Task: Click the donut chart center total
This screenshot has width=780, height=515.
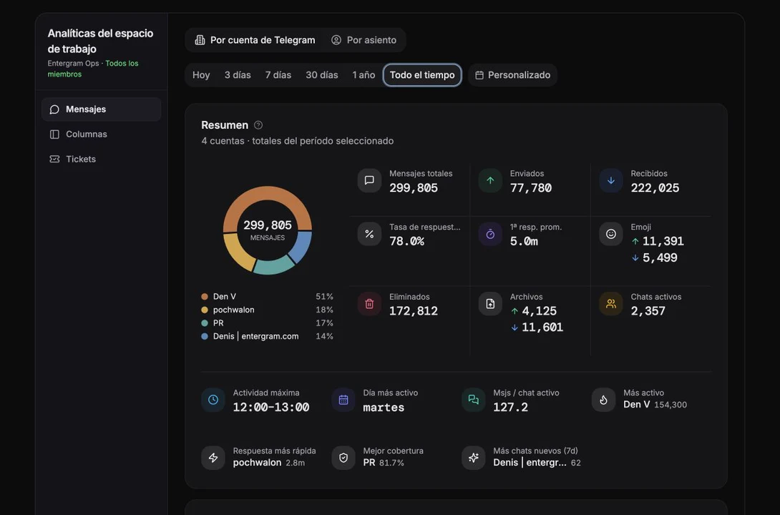Action: 268,226
